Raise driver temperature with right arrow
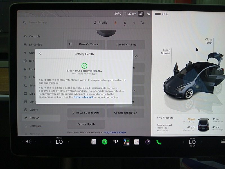 (68, 142)
